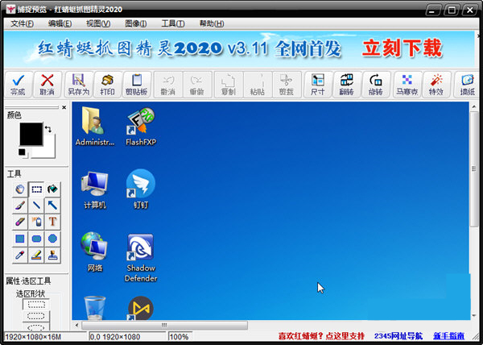483x345 pixels.
Task: Open the 图像(I) menu
Action: pyautogui.click(x=136, y=23)
